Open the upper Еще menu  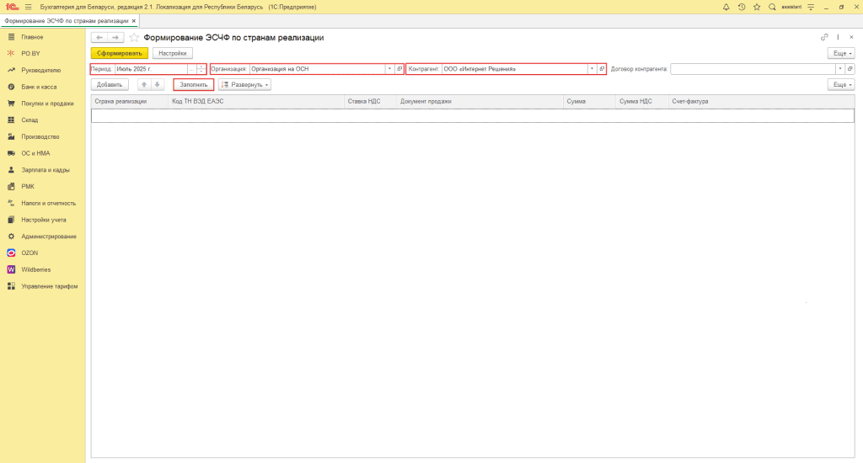pyautogui.click(x=841, y=53)
